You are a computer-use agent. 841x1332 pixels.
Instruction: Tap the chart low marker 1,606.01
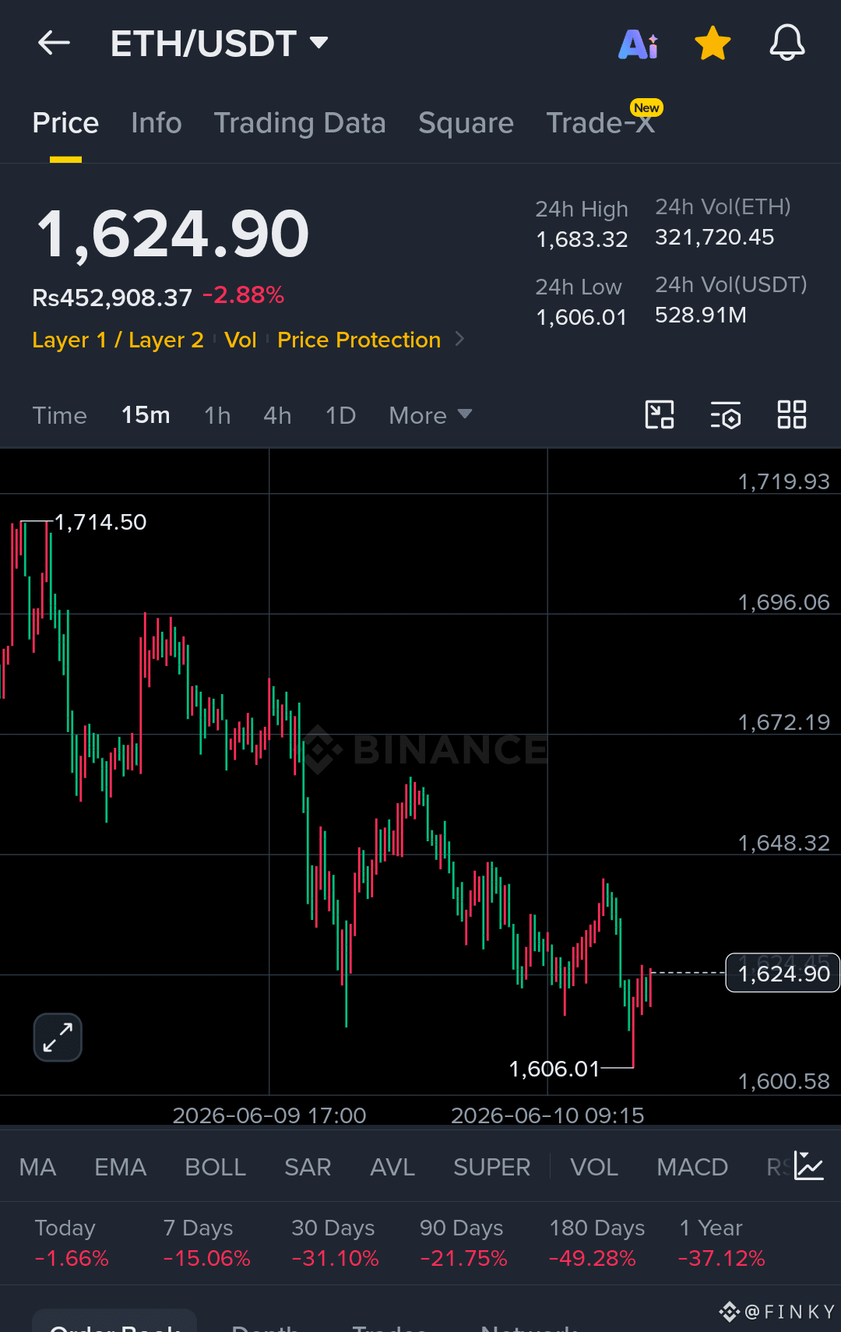coord(554,1069)
